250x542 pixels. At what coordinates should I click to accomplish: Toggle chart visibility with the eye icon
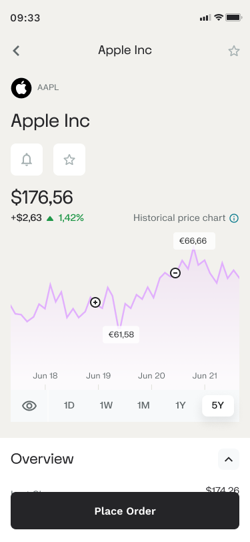(29, 405)
